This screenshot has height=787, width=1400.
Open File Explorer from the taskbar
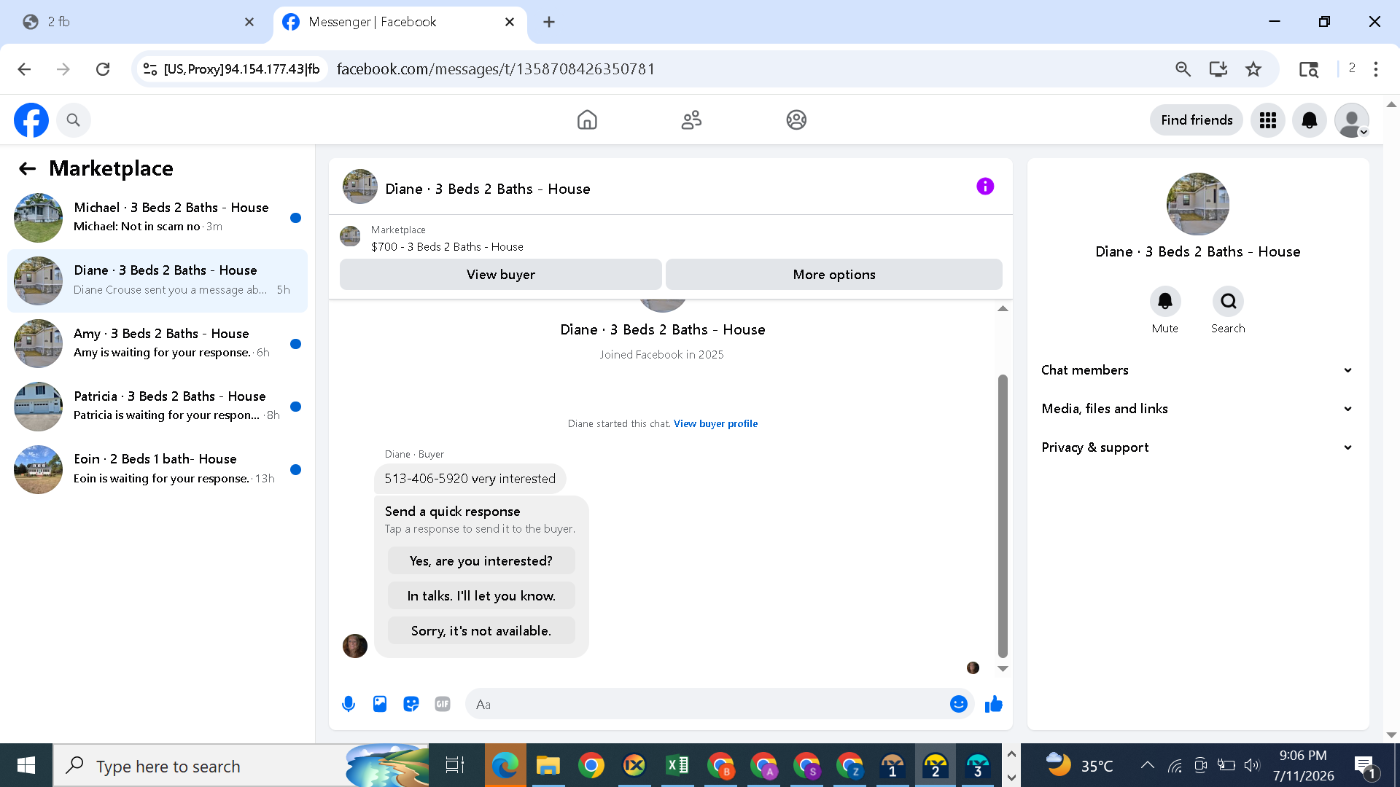(548, 765)
